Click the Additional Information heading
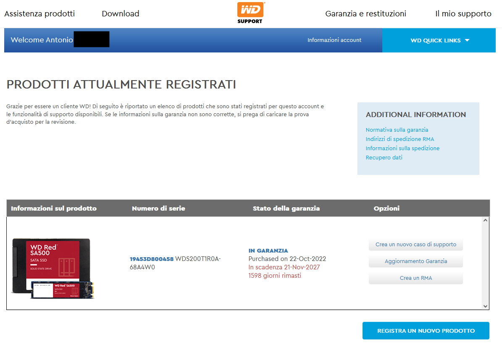Screen dimensions: 502x352 tap(415, 115)
